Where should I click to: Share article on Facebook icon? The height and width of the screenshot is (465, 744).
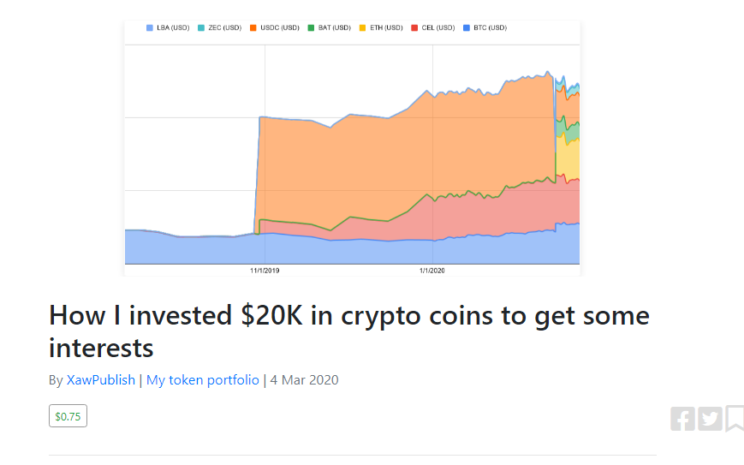coord(683,419)
